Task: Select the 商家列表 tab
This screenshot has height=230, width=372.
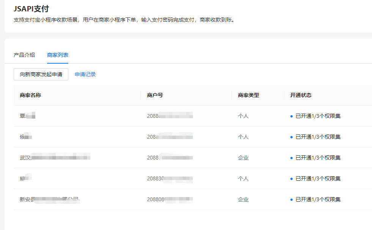Action: click(x=58, y=55)
